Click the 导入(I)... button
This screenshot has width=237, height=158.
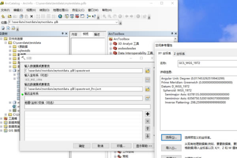(171, 148)
